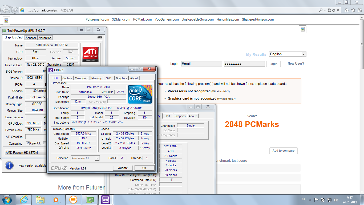The width and height of the screenshot is (364, 205).
Task: Open the Hungribles.com link
Action: coord(228,19)
